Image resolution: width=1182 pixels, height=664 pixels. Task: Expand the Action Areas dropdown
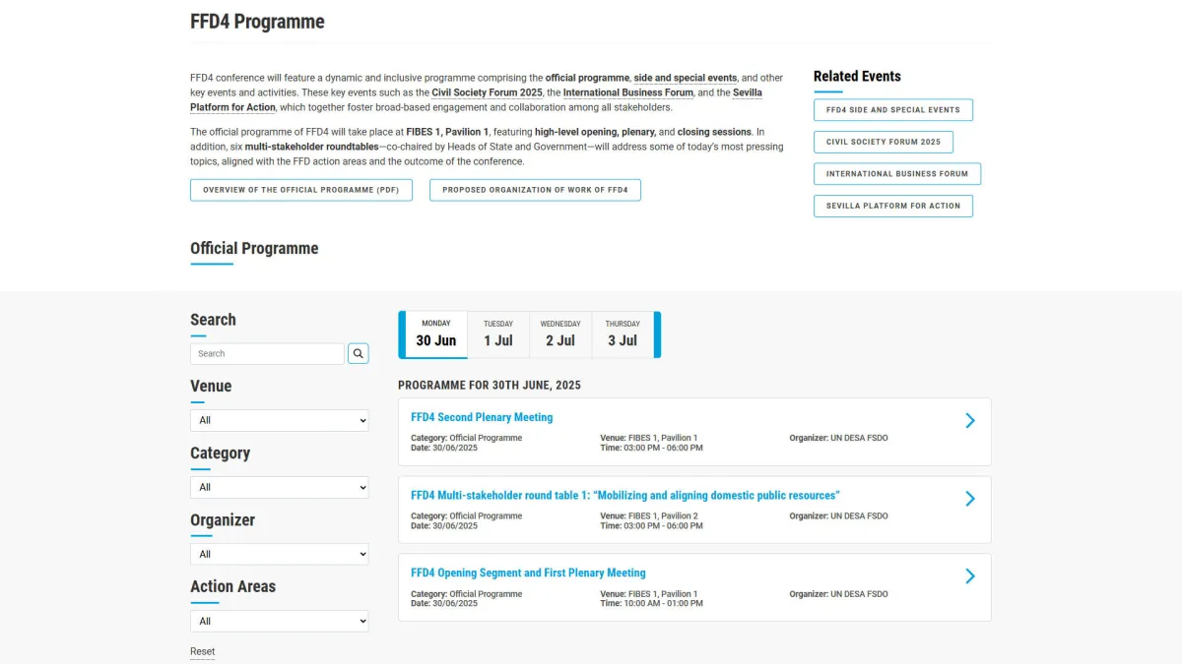[x=280, y=621]
